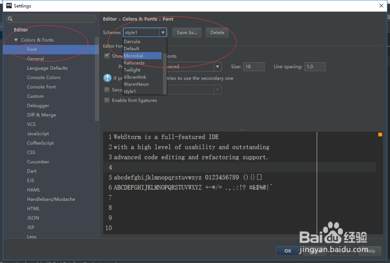
Task: Open Handlebars/Mustache color settings
Action: [51, 199]
